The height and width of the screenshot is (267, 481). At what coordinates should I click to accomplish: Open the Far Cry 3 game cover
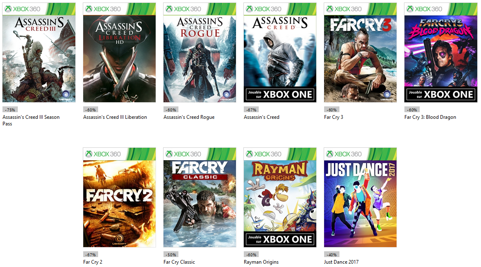coord(361,53)
